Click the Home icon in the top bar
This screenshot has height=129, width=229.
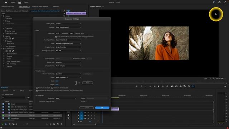[6, 3]
